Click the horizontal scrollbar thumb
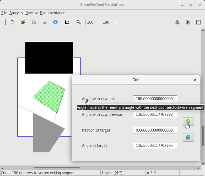 click(57, 168)
